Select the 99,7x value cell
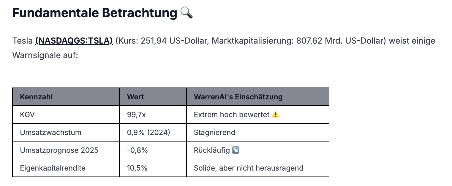The image size is (452, 186). (x=153, y=115)
